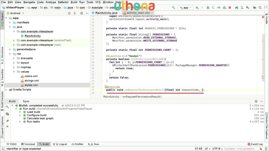
Task: Hide the Project panel with the minus icon
Action: coord(87,13)
